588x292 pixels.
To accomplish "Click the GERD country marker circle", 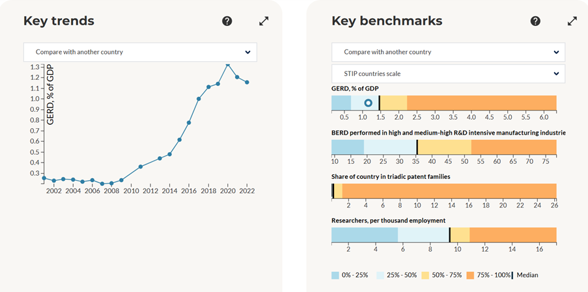I will point(368,103).
